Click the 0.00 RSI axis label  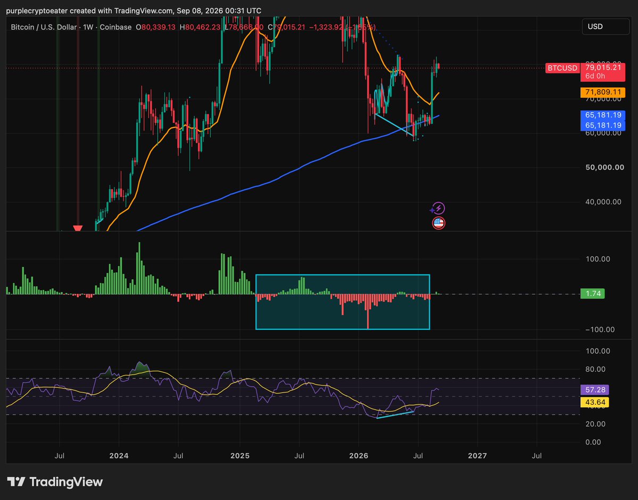pyautogui.click(x=593, y=442)
